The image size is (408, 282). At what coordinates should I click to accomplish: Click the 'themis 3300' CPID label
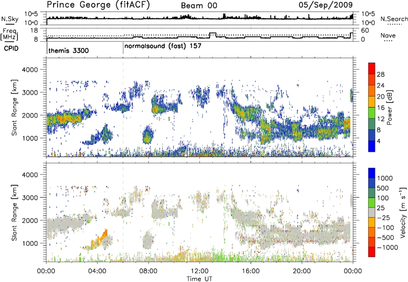[68, 50]
